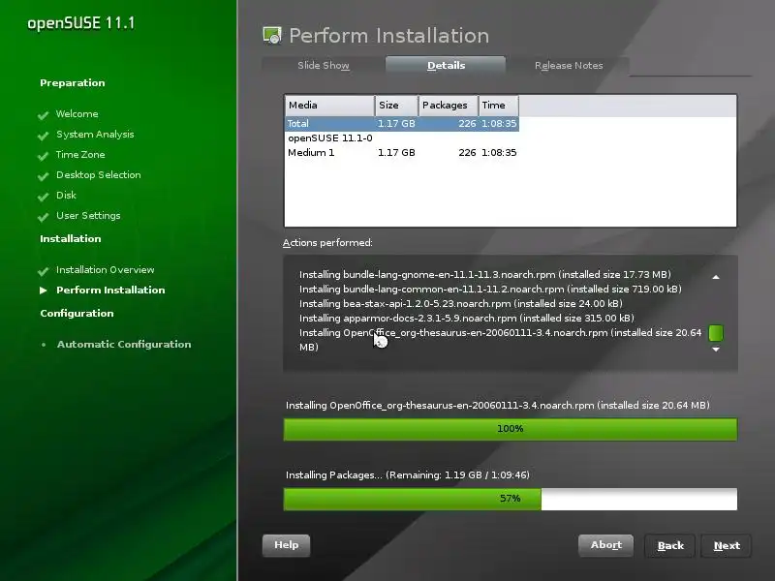Click the Help button
This screenshot has height=581, width=775.
[286, 545]
